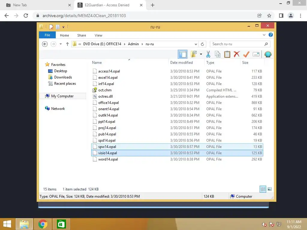Go up one folder level arrow
Screen dimensions: 307x230
click(67, 44)
